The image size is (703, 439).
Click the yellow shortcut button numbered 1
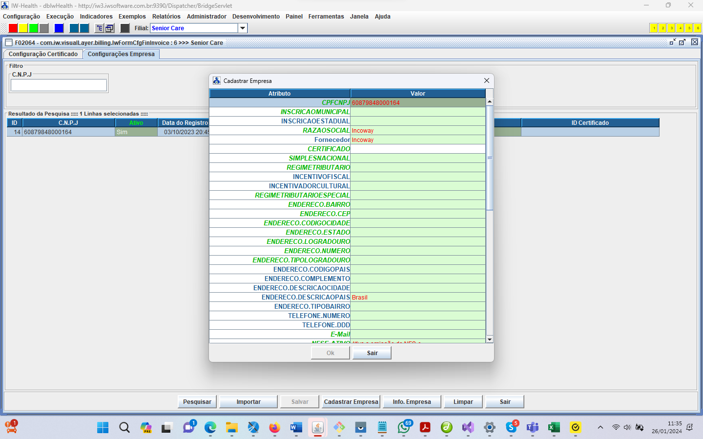click(x=654, y=28)
